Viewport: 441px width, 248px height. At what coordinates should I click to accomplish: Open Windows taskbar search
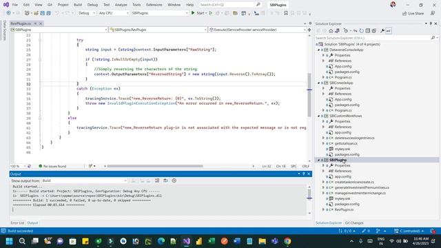(x=22, y=241)
